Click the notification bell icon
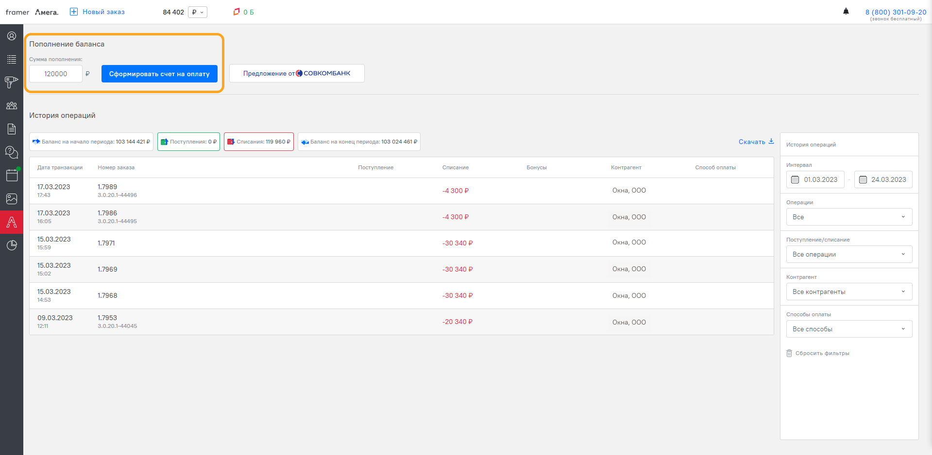 pos(846,12)
